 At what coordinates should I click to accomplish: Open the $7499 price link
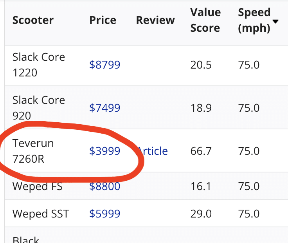point(104,108)
